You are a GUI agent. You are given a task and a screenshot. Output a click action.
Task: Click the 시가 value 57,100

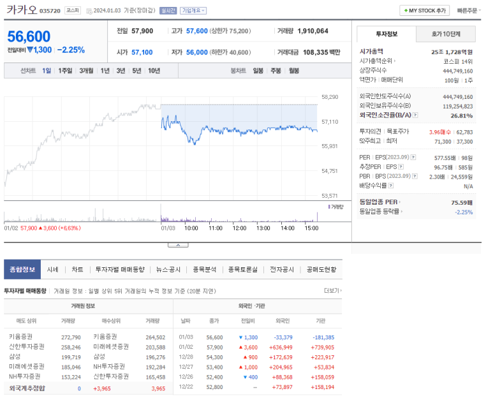[142, 52]
